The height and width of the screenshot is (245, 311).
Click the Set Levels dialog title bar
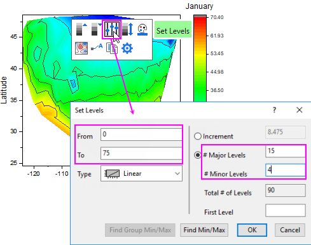(191, 110)
